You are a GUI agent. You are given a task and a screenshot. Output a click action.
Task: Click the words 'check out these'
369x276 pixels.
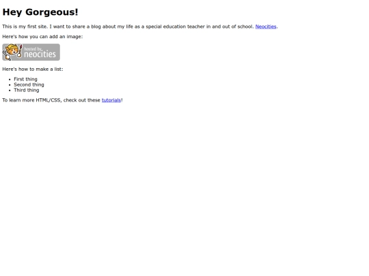82,100
